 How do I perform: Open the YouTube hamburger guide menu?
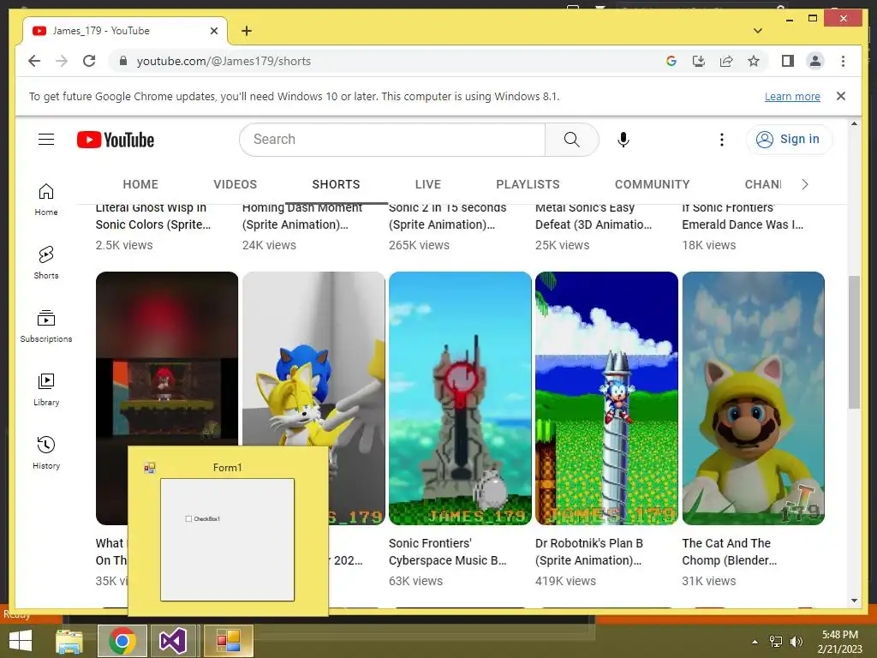[46, 140]
